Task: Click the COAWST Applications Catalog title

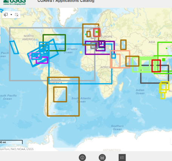Action: 66,1
